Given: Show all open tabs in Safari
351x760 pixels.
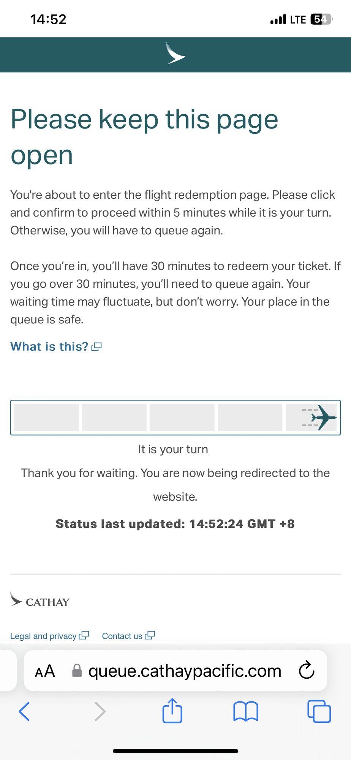Looking at the screenshot, I should coord(319,711).
